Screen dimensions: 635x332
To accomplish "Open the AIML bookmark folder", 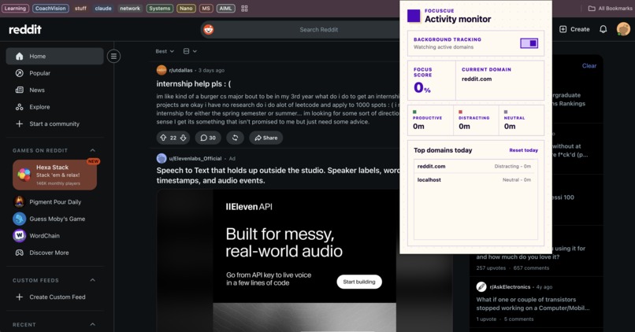I will [225, 8].
